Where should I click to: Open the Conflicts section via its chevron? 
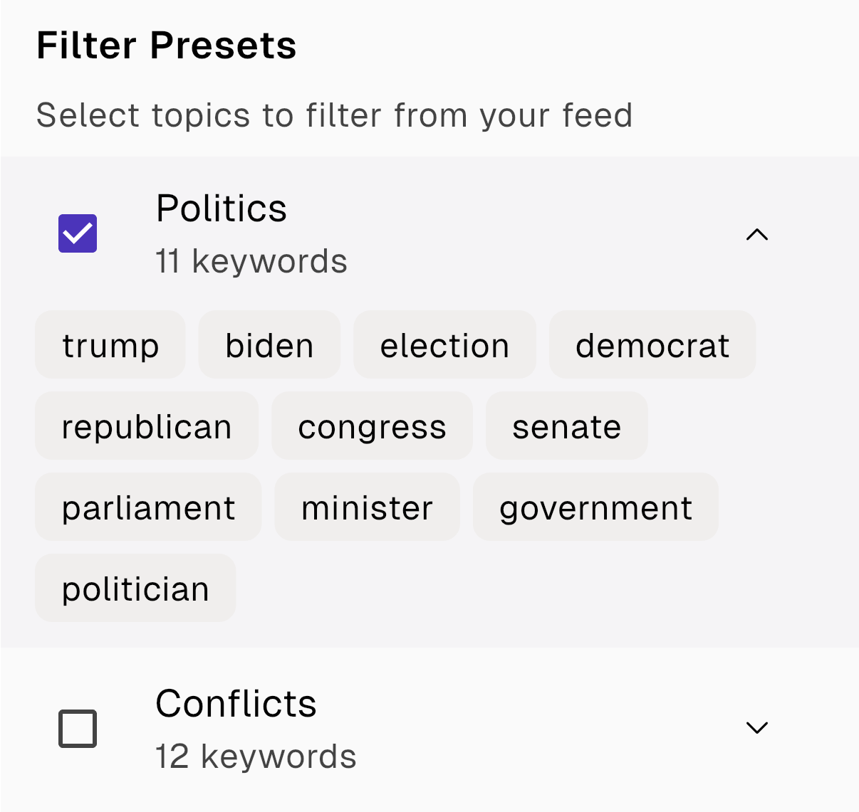(x=757, y=727)
